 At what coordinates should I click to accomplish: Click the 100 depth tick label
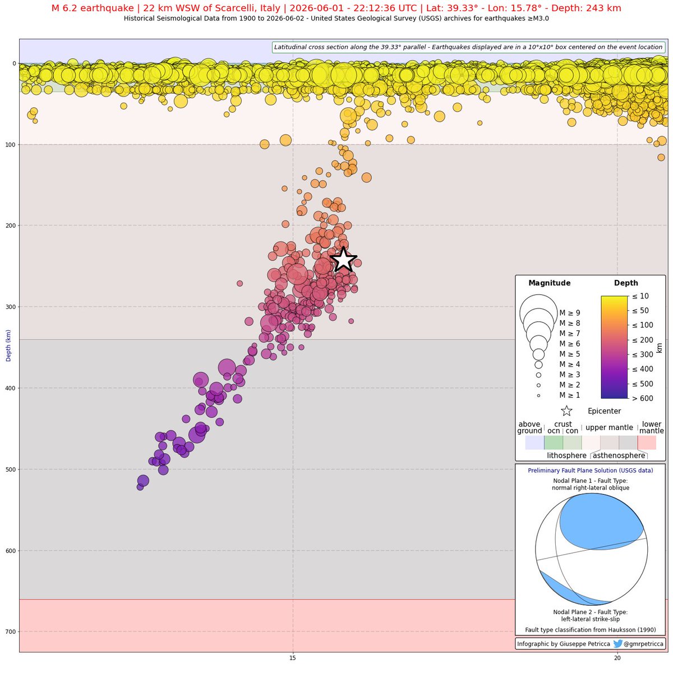(x=11, y=145)
